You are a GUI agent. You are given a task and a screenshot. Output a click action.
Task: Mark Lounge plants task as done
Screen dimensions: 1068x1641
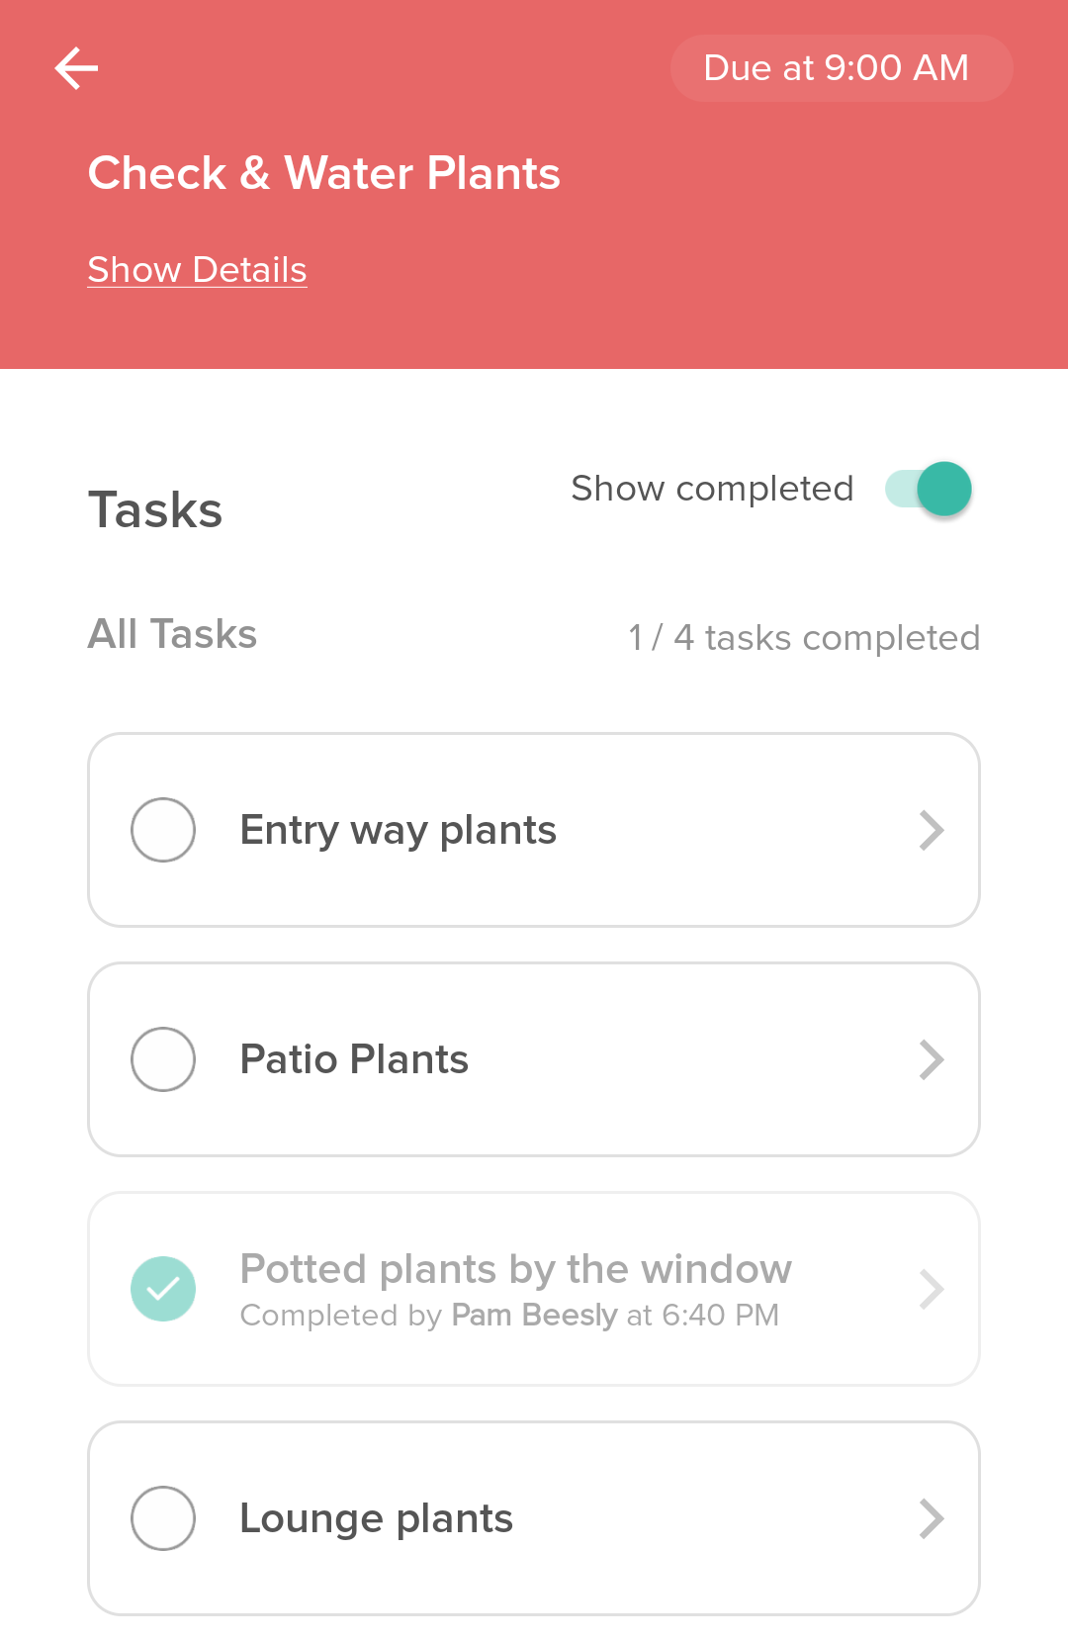point(163,1518)
